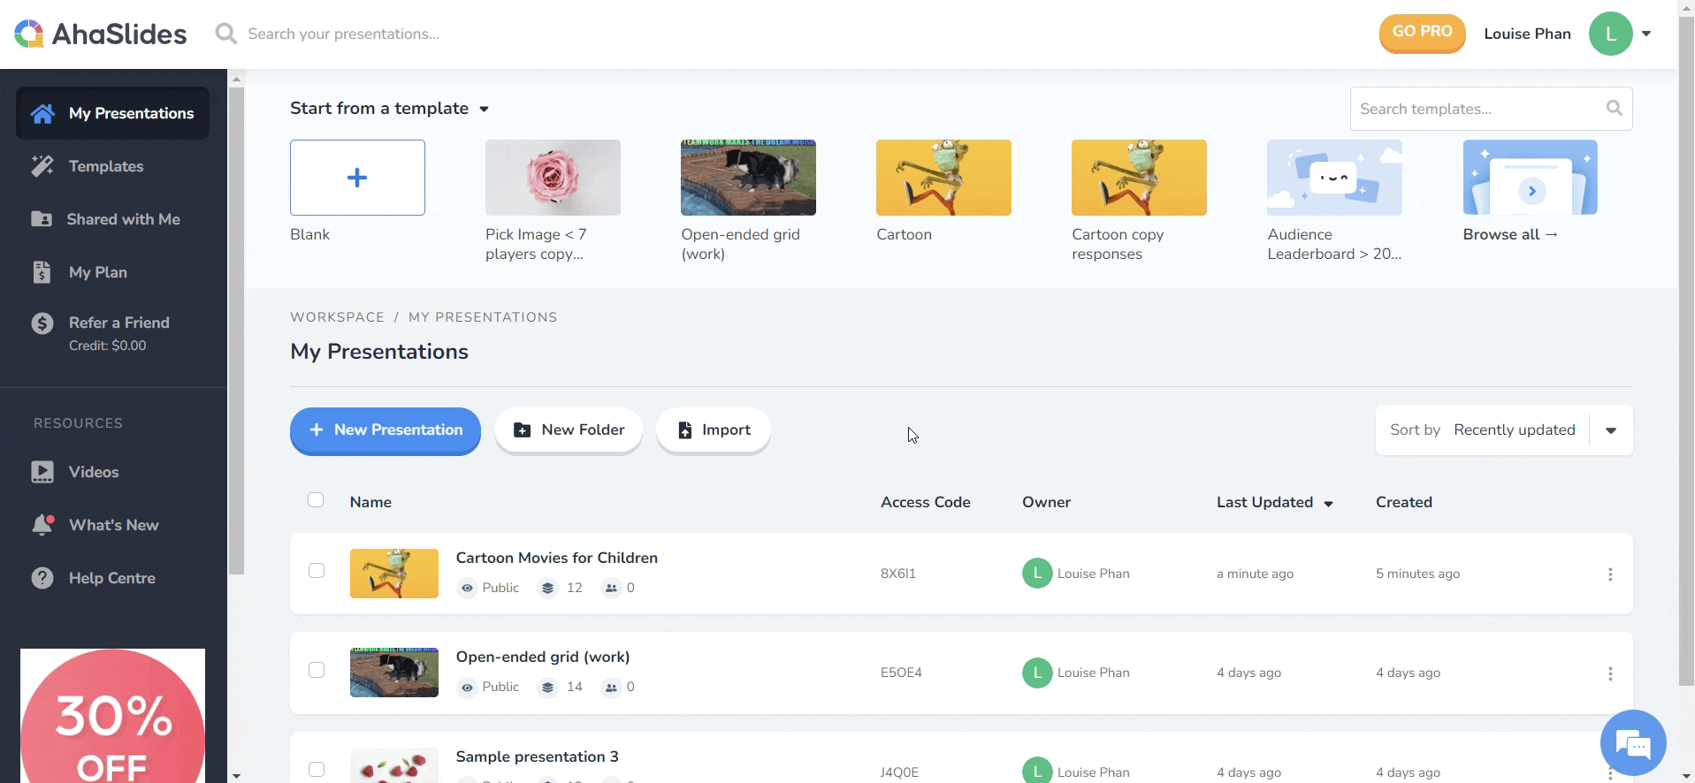The height and width of the screenshot is (783, 1695).
Task: Click the Help Centre question mark icon
Action: (42, 578)
